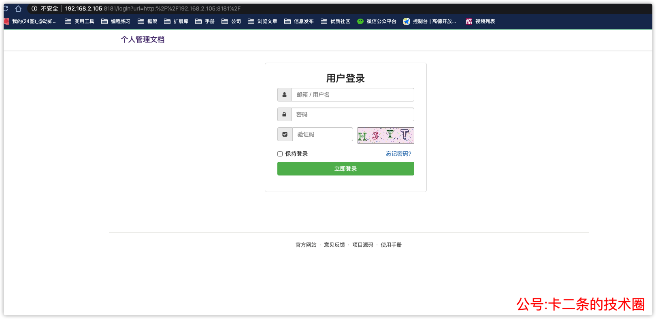Click the user icon beside username field
This screenshot has height=319, width=656.
point(285,95)
